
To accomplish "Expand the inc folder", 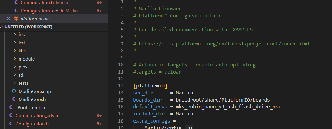I will click(x=14, y=35).
